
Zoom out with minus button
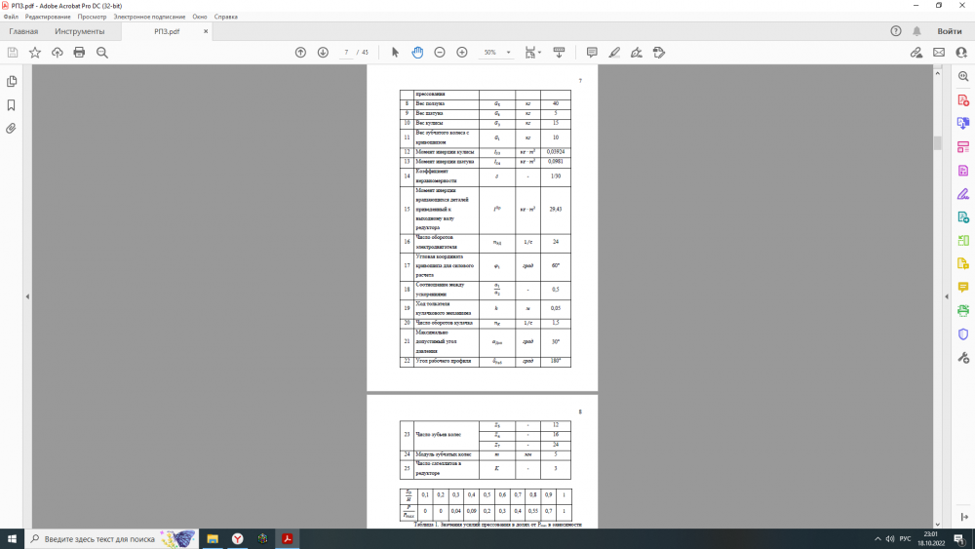click(x=440, y=53)
